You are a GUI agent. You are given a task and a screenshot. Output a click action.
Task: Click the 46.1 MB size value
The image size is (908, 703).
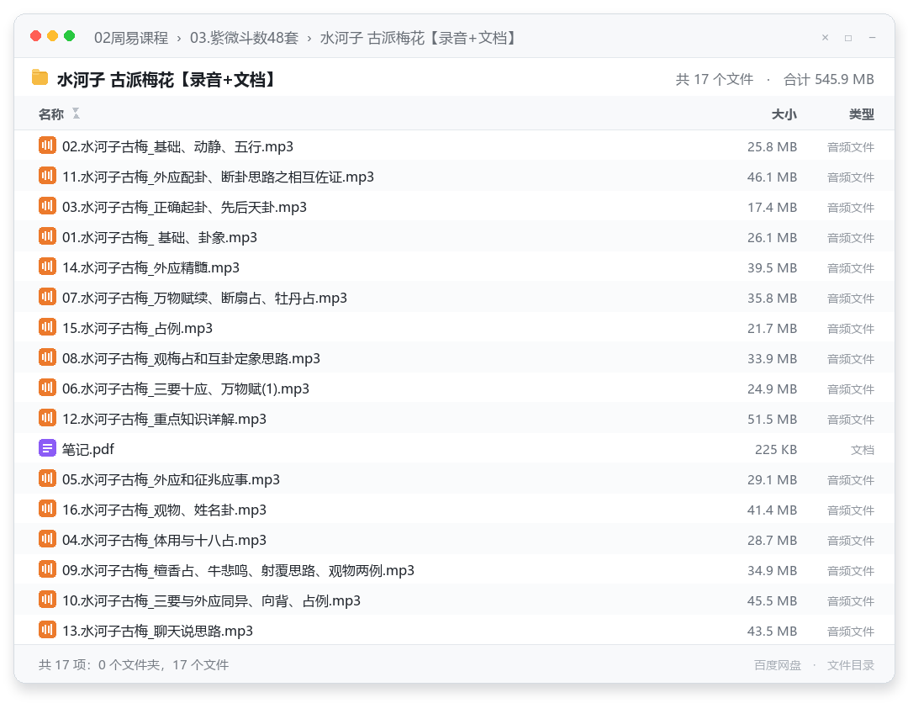(x=772, y=177)
